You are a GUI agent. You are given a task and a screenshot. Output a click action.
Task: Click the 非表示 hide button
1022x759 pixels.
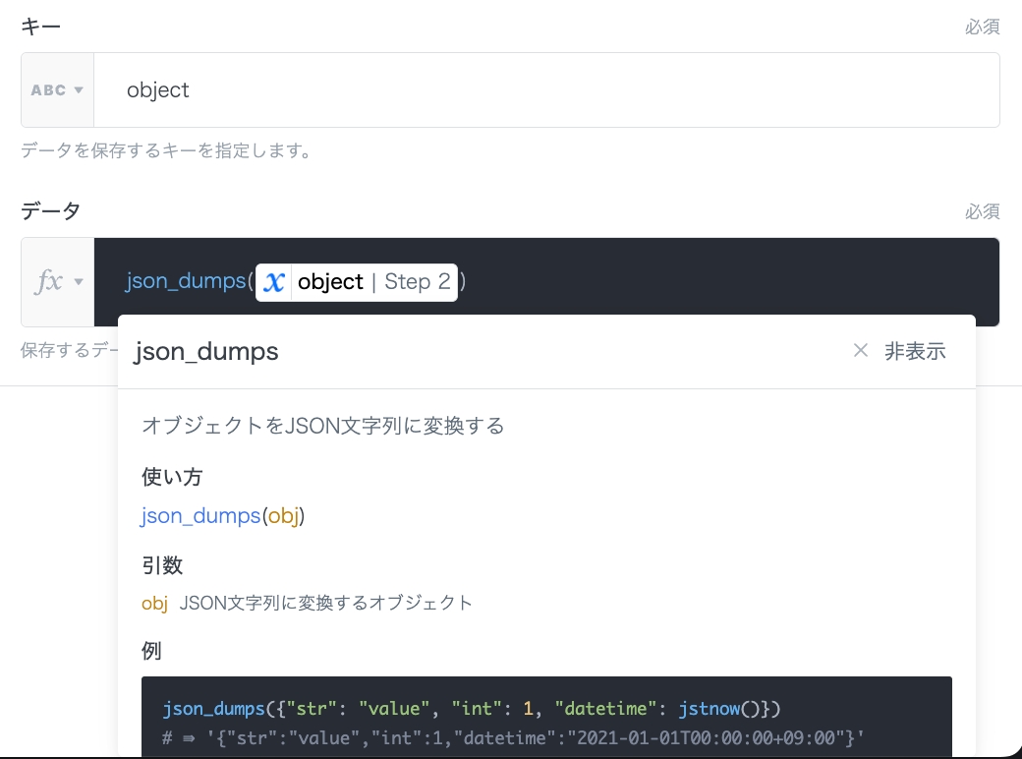915,351
